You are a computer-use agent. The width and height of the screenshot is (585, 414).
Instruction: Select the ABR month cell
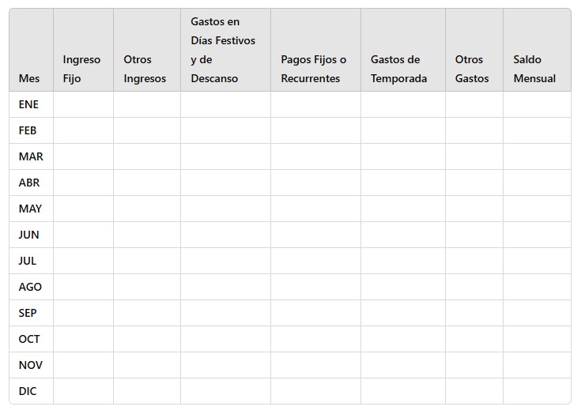29,183
